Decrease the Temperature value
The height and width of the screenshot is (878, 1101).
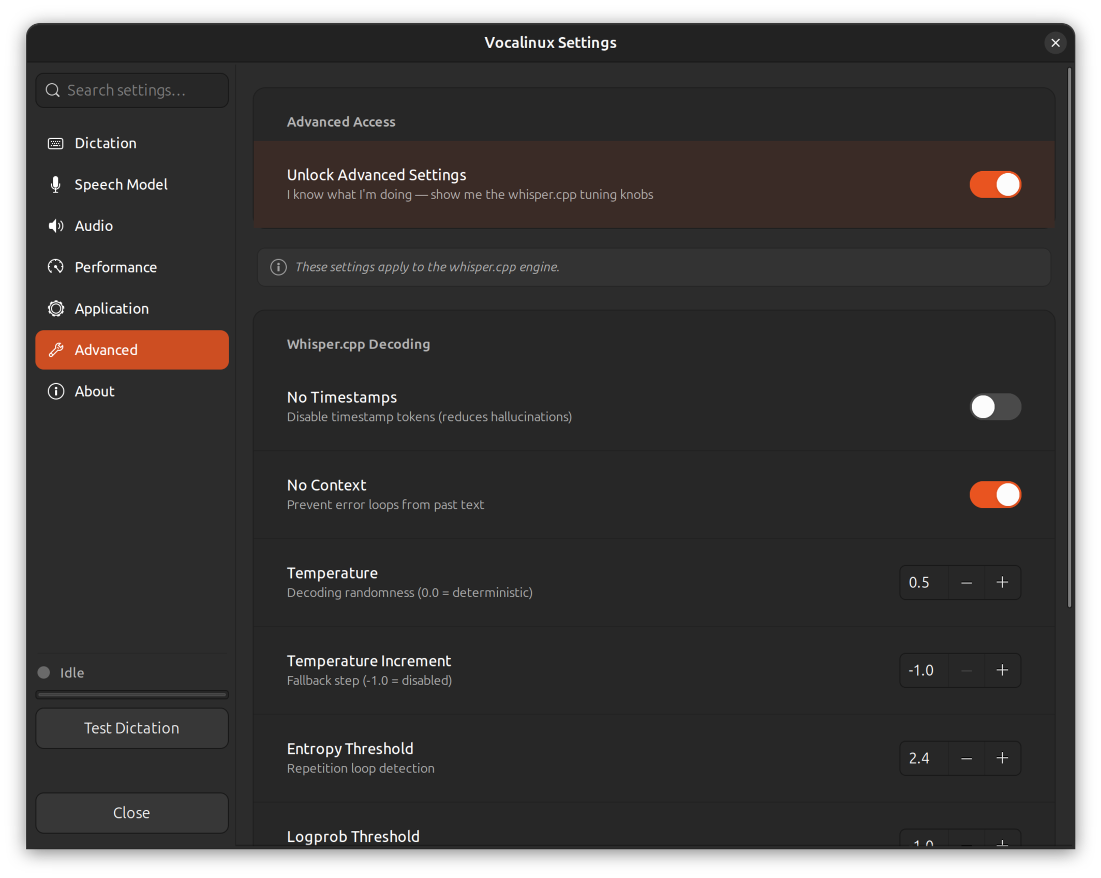[x=966, y=583]
